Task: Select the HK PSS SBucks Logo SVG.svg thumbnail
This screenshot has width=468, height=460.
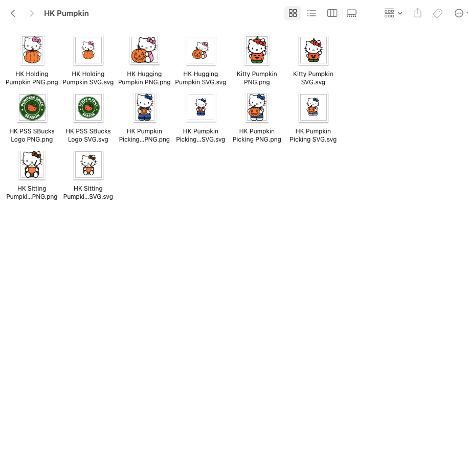Action: click(88, 107)
